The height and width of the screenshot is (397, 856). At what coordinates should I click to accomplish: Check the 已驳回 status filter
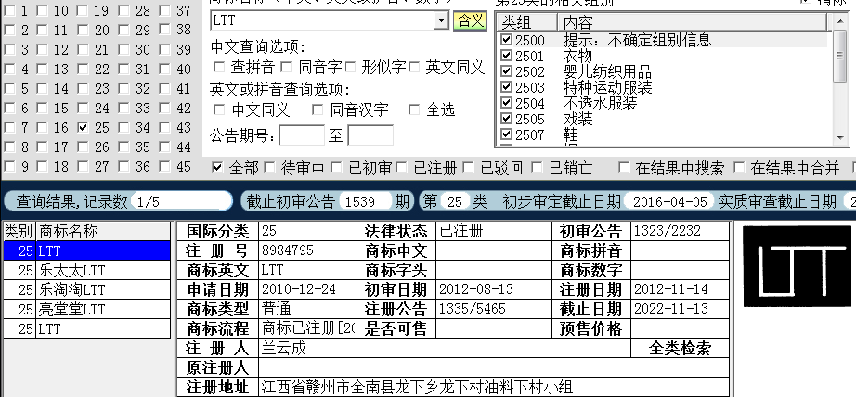tap(469, 168)
